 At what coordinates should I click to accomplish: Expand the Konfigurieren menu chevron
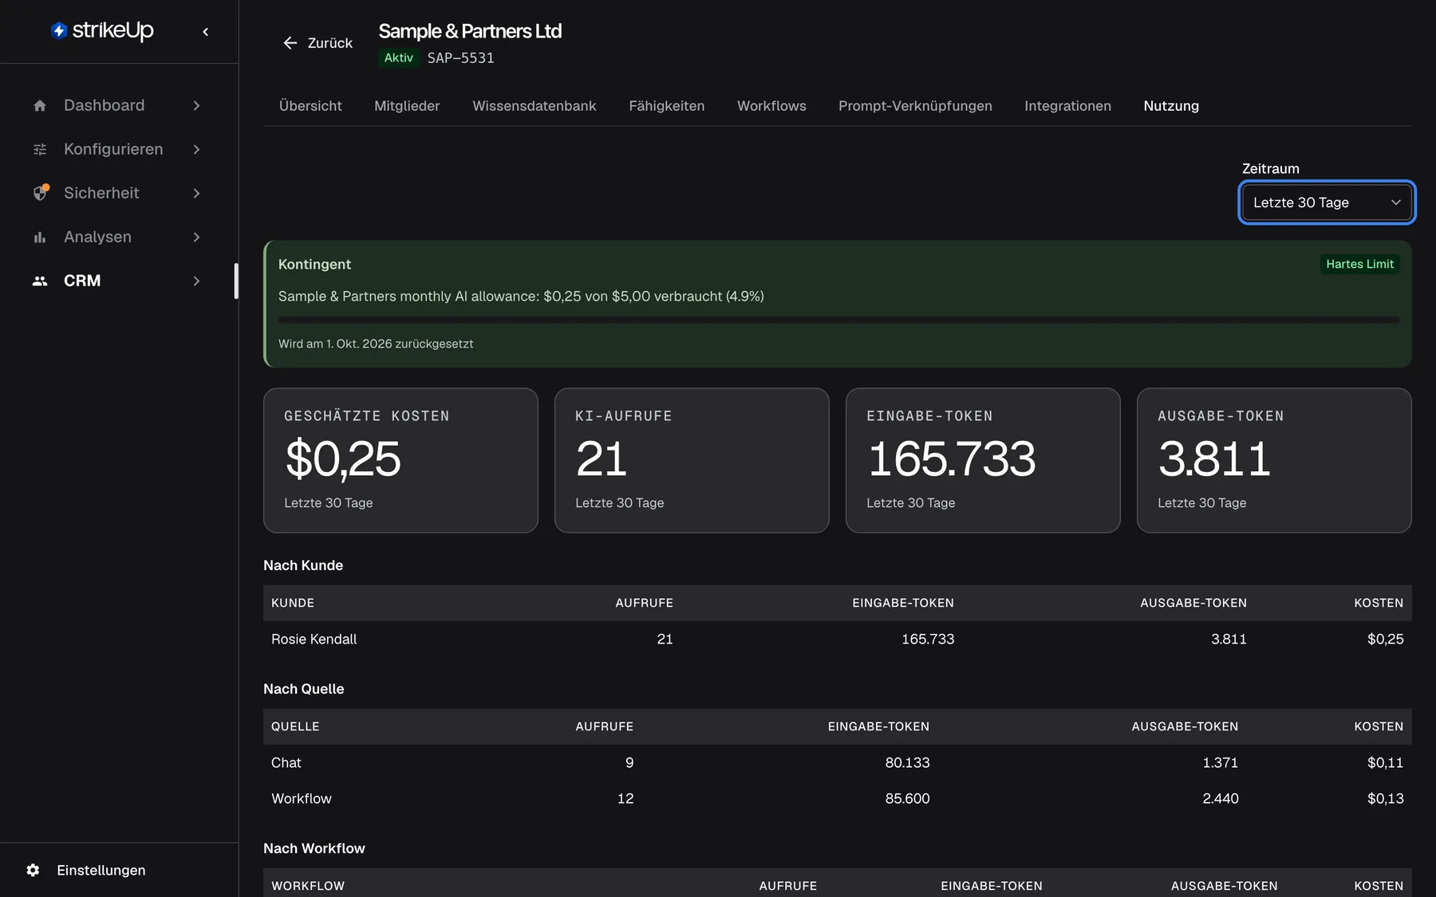[x=196, y=149]
